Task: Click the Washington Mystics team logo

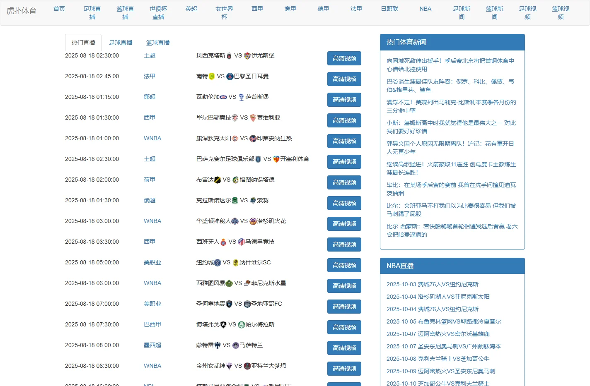Action: tap(235, 221)
